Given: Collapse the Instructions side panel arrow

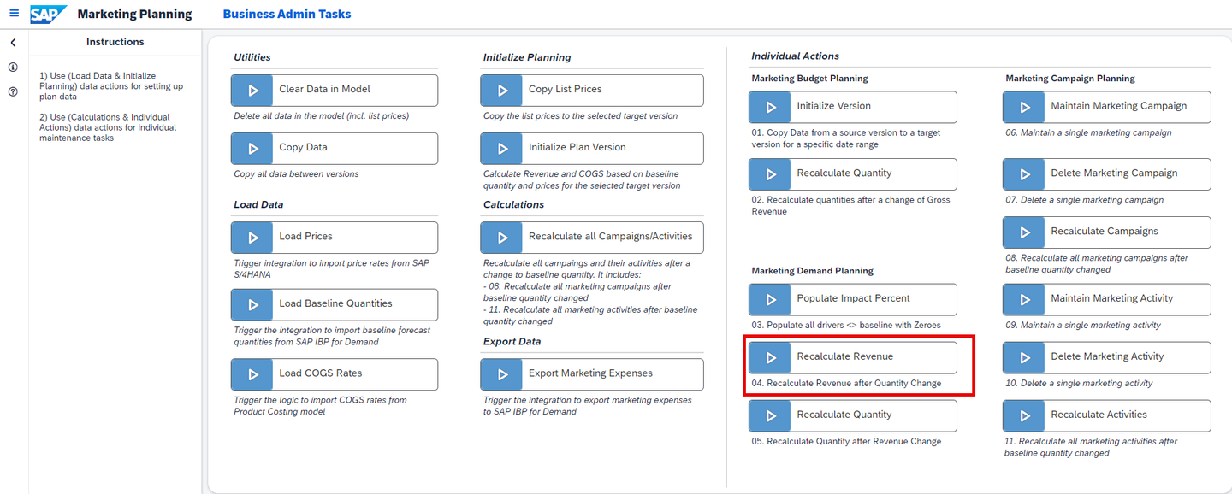Looking at the screenshot, I should pyautogui.click(x=14, y=43).
